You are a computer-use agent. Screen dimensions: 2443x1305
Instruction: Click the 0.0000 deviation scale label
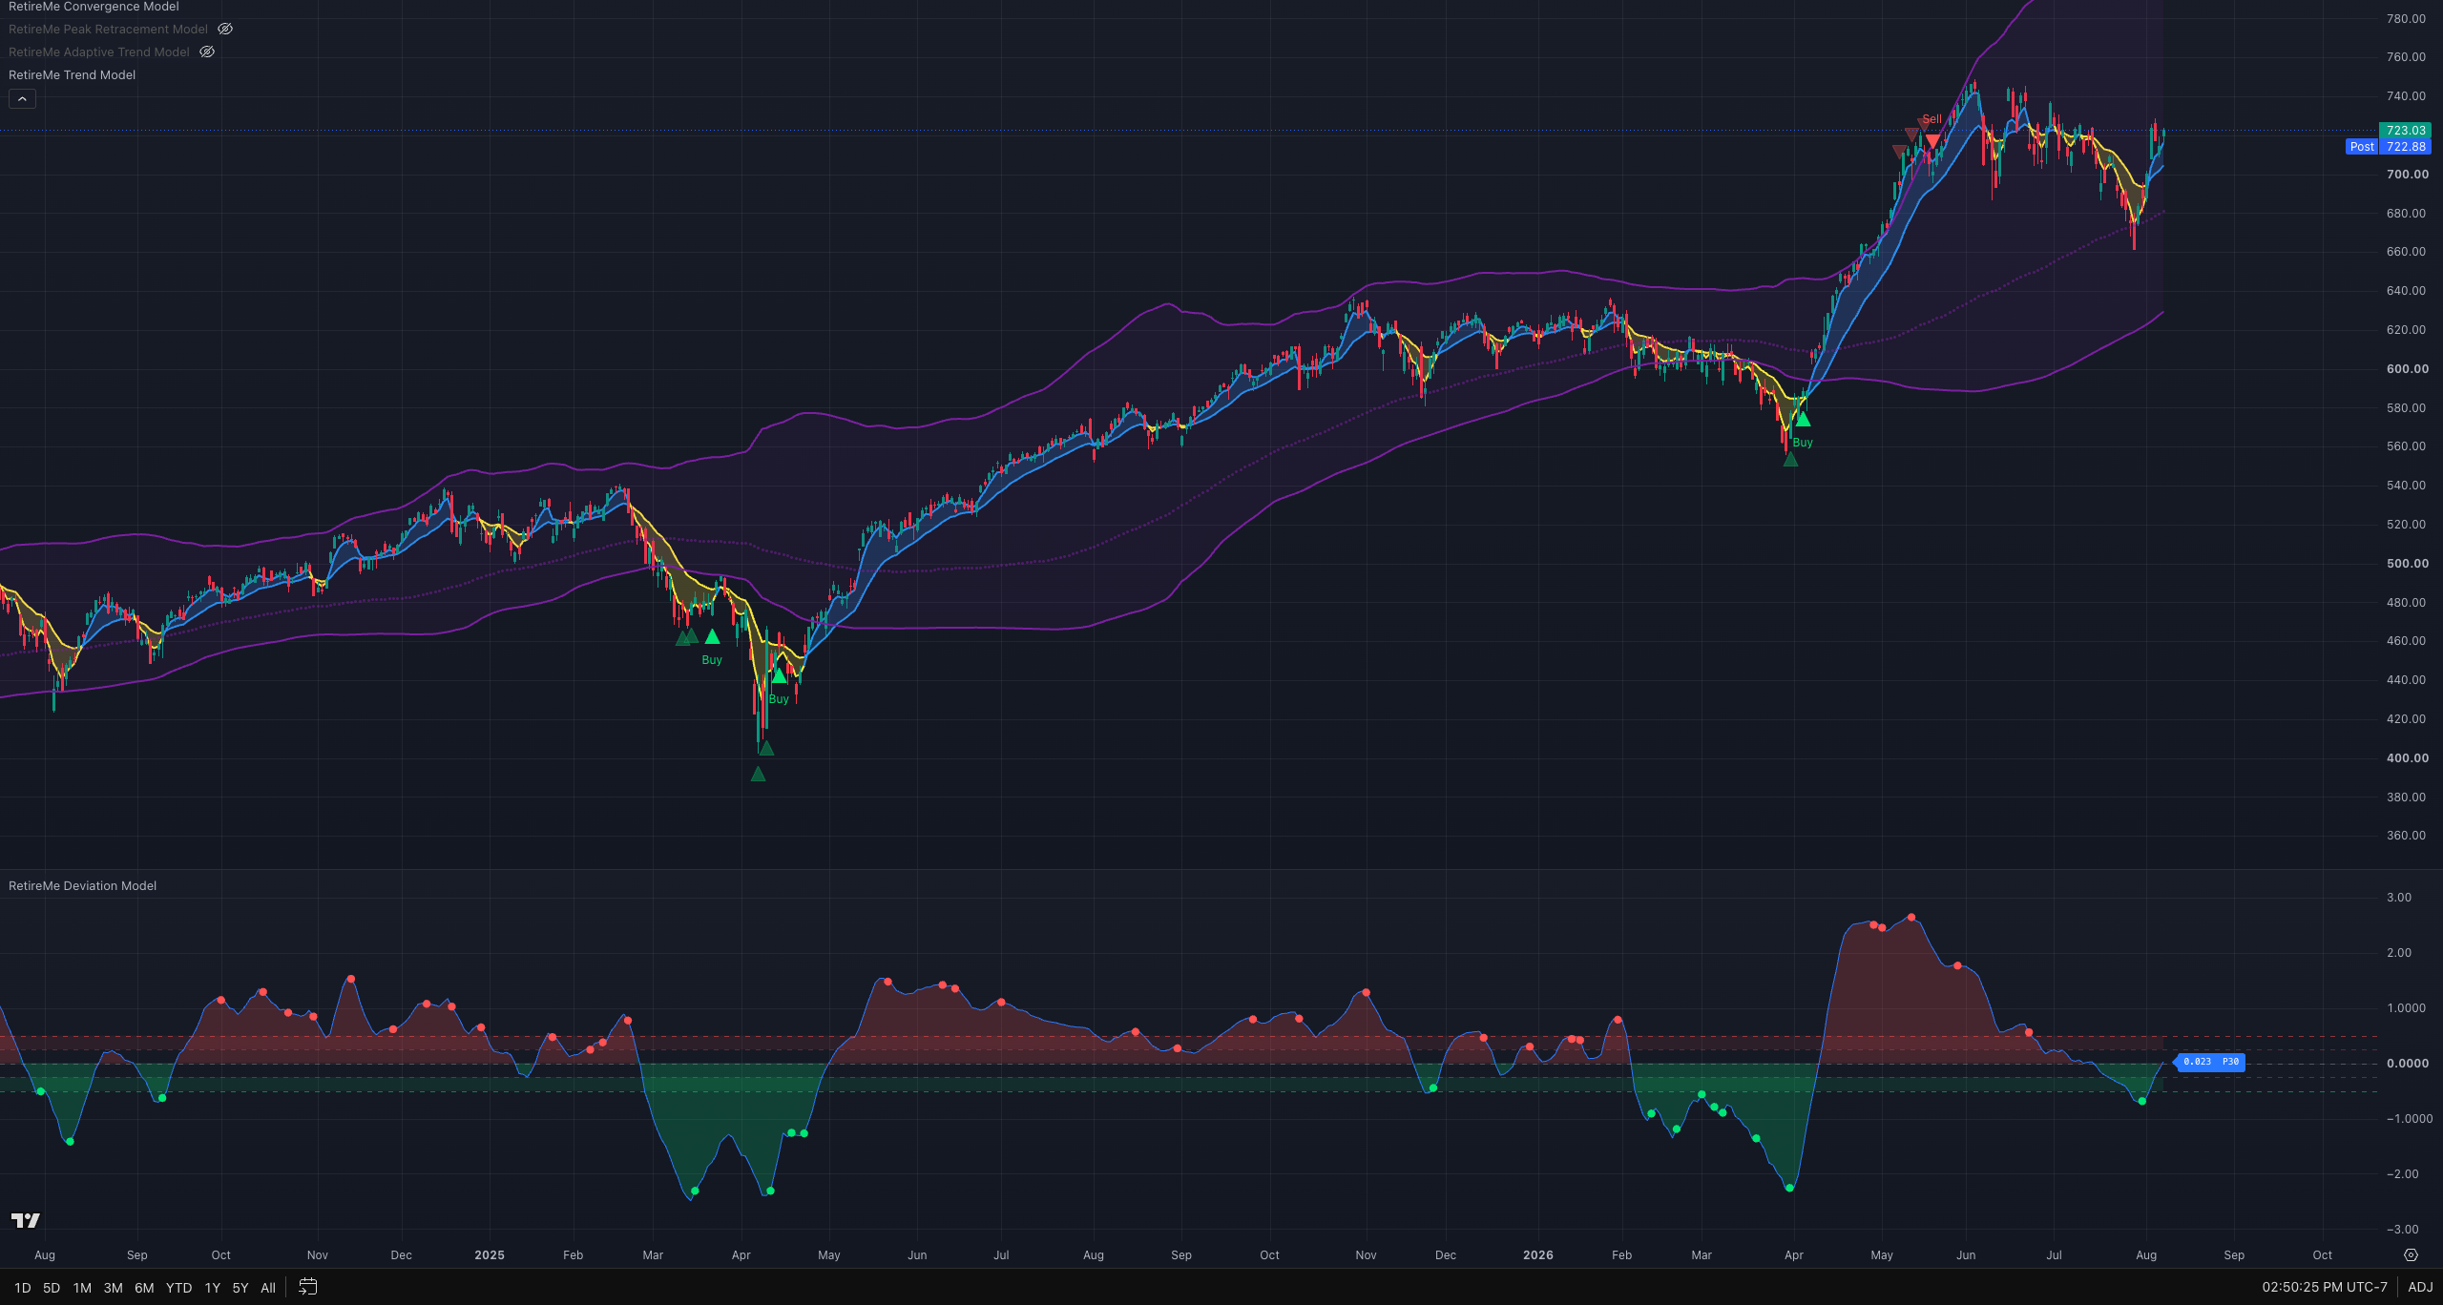2408,1064
